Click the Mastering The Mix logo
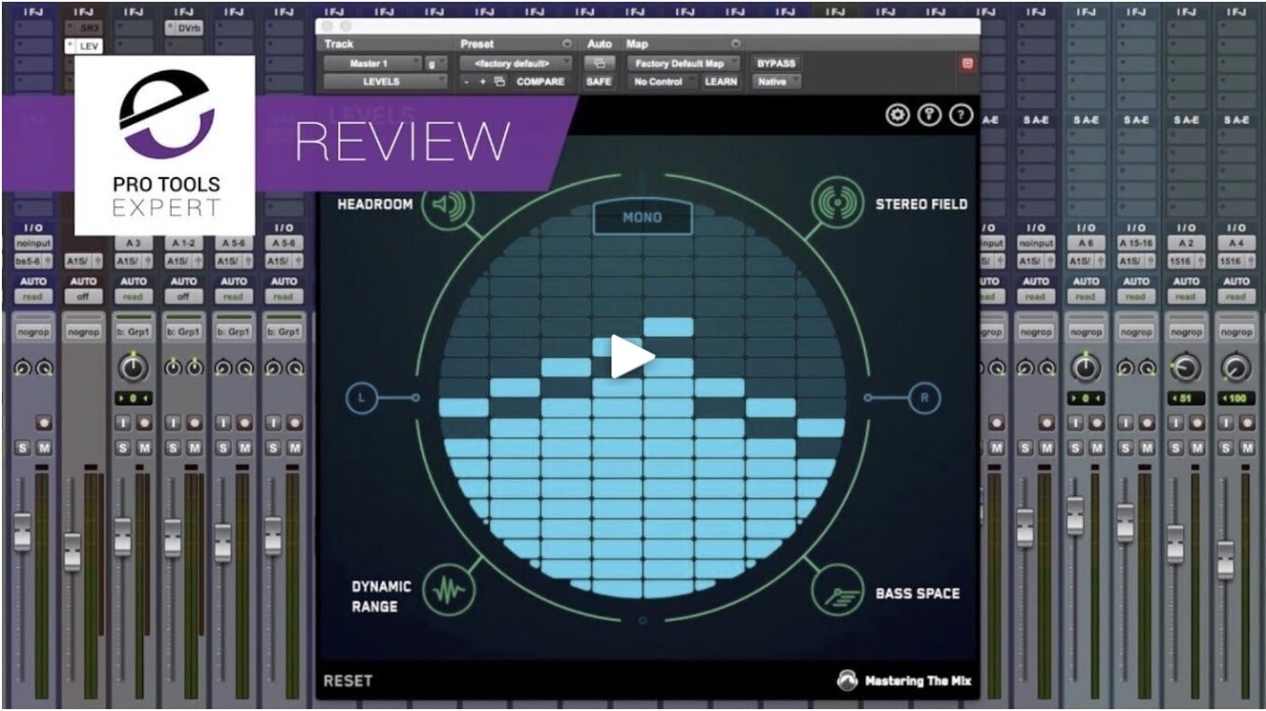This screenshot has width=1266, height=711. [904, 681]
